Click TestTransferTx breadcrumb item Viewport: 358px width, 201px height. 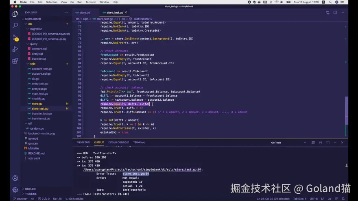click(143, 19)
